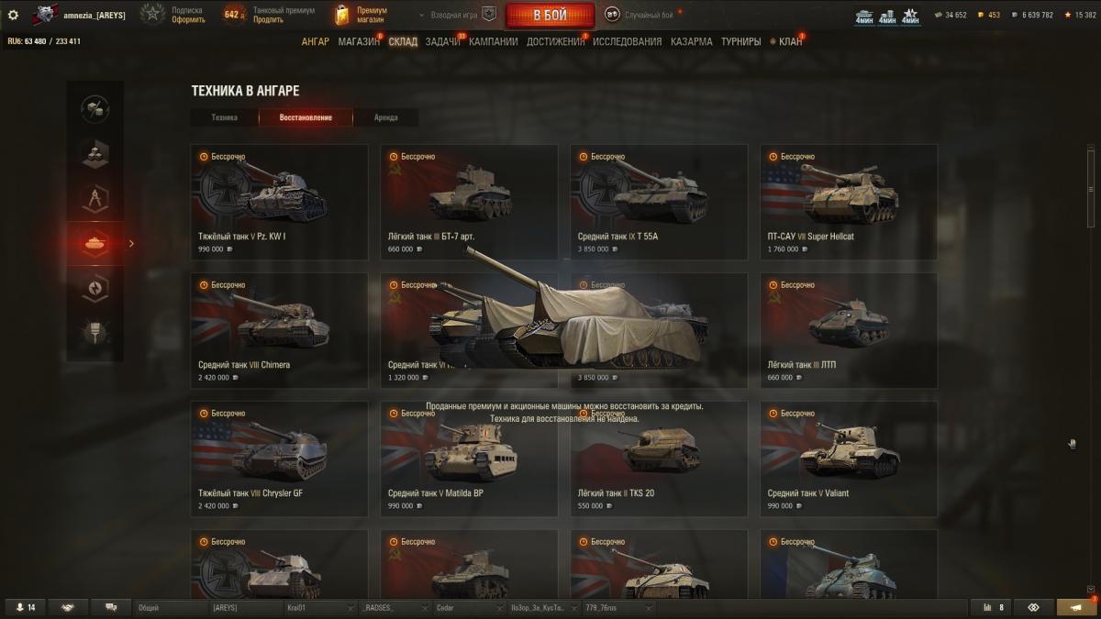
Task: Switch to the Аренда tab
Action: tap(386, 117)
